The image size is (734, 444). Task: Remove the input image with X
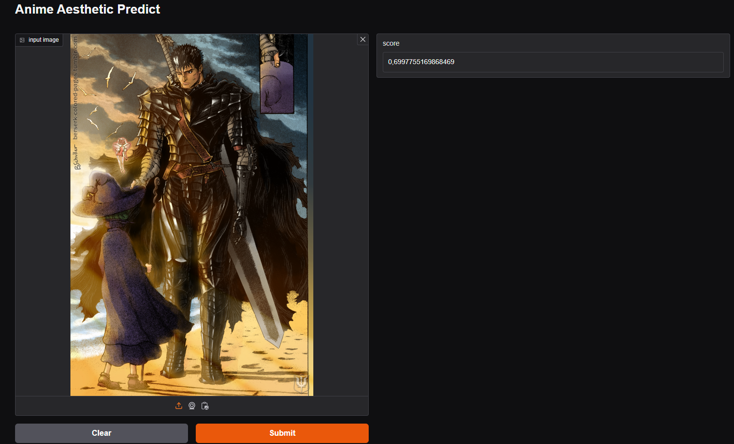363,39
